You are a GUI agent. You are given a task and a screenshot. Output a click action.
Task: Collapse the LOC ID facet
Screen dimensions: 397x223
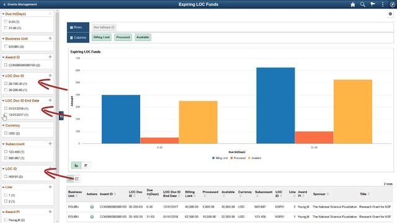(x=3, y=168)
